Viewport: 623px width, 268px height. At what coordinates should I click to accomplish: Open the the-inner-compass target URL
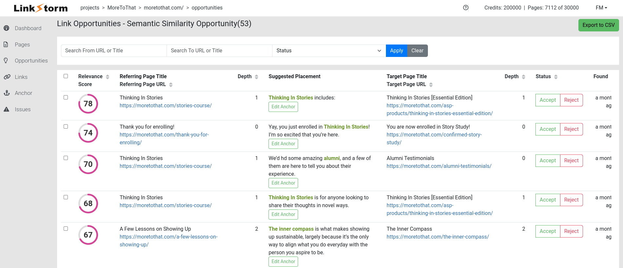point(438,237)
